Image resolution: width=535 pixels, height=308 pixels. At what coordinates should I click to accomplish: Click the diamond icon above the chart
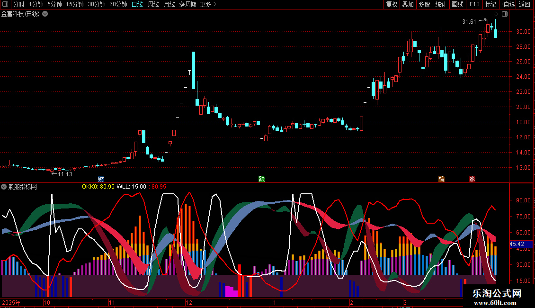click(496, 14)
